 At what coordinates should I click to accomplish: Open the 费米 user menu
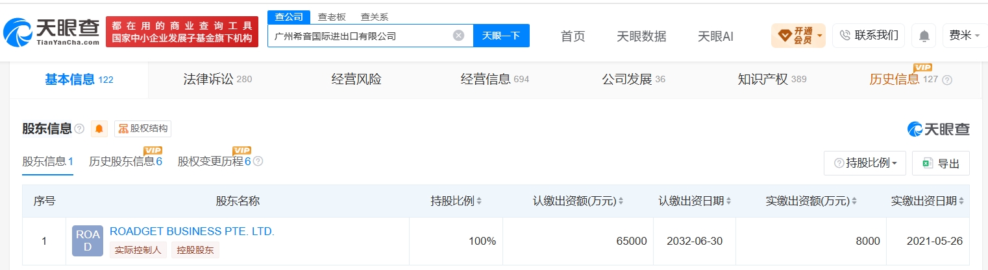965,36
